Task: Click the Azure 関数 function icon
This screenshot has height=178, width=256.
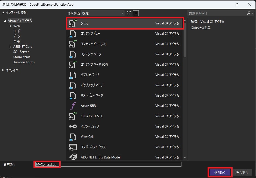Action: [x=73, y=106]
